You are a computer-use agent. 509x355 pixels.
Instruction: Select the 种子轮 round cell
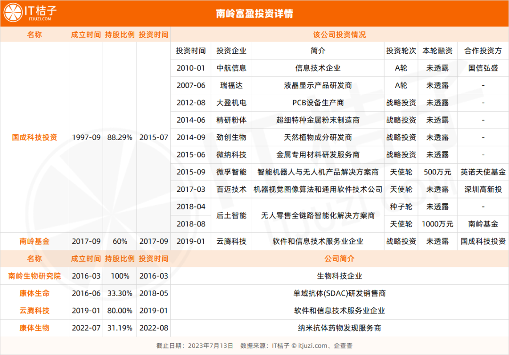click(401, 206)
